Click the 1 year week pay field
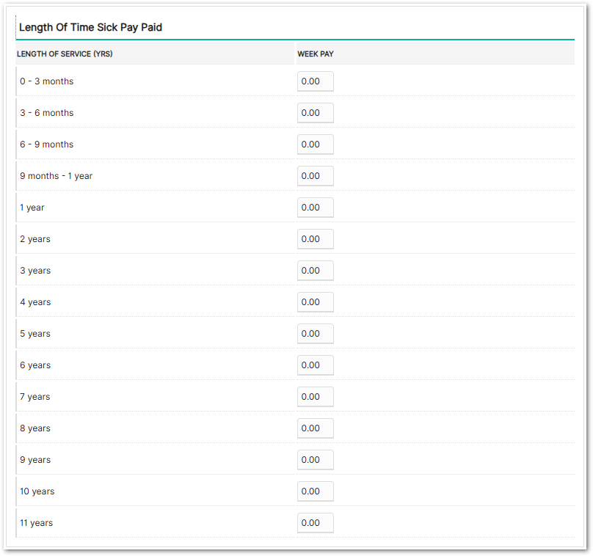593x556 pixels. 316,208
